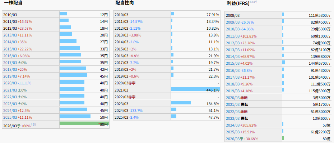Open the 2016/03 +6.06% dividend link
Image resolution: width=334 pixels, height=143 pixels.
pos(10,56)
